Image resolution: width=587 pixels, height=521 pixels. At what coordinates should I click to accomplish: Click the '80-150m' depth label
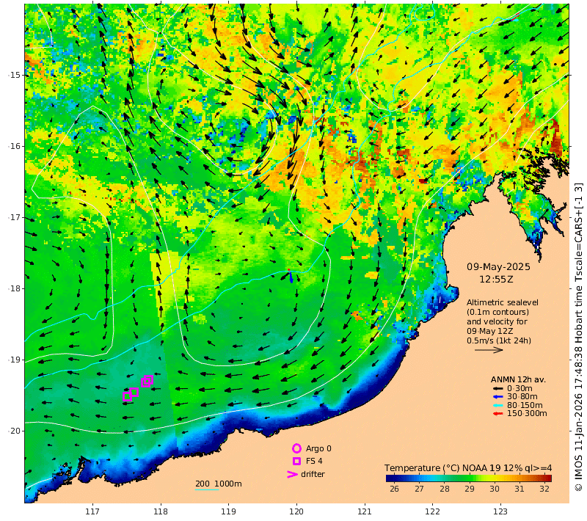tap(525, 405)
